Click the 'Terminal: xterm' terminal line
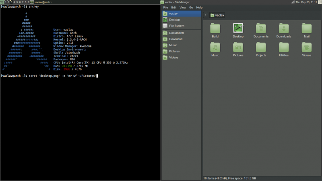This screenshot has height=181, width=322. [66, 56]
